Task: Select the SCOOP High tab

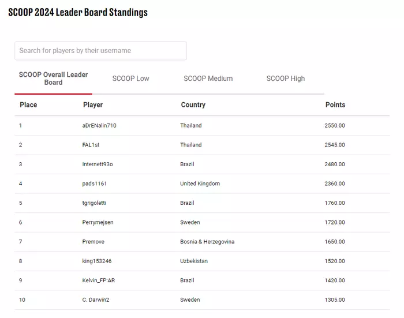Action: (286, 78)
